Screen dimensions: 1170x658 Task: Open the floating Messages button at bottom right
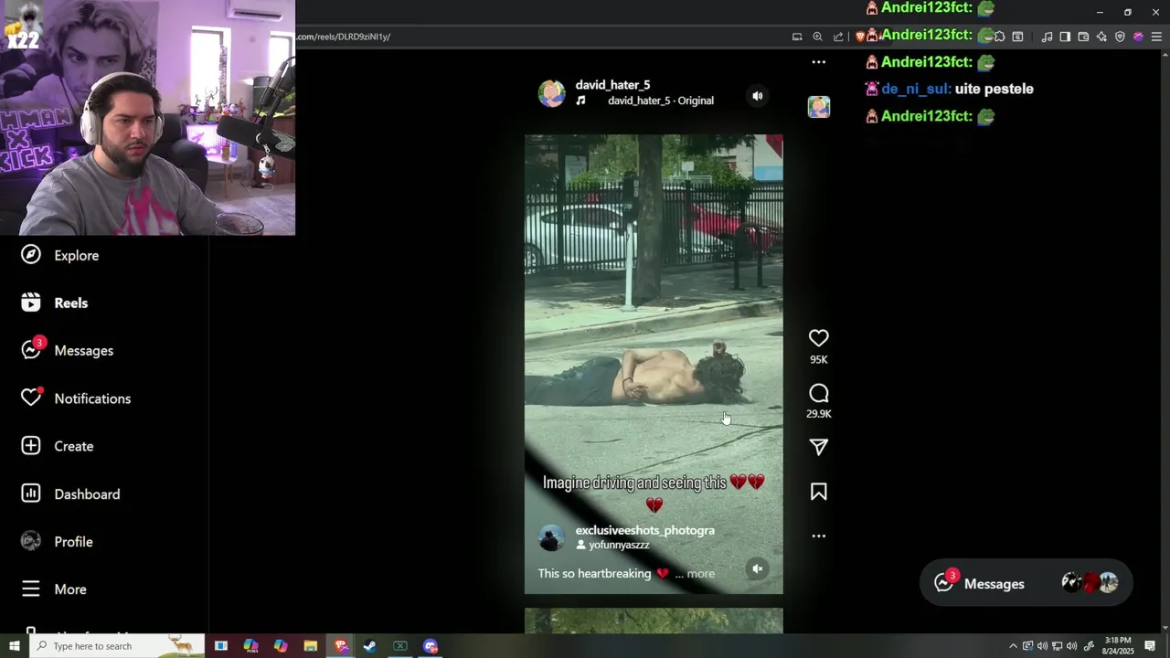coord(1026,583)
